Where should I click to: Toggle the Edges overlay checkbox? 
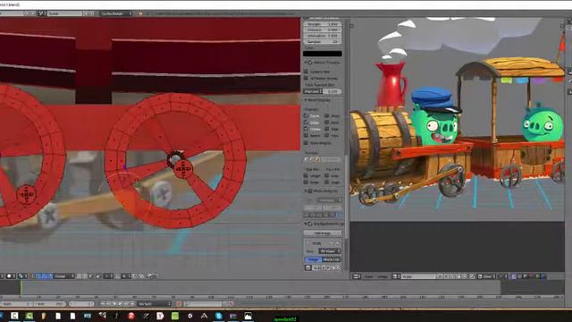306,123
